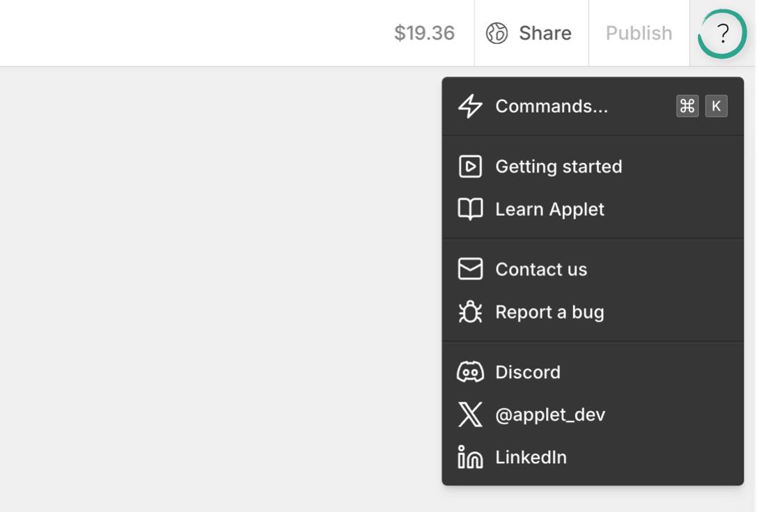This screenshot has width=757, height=512.
Task: Click the book icon for Learn Applet
Action: [x=471, y=209]
